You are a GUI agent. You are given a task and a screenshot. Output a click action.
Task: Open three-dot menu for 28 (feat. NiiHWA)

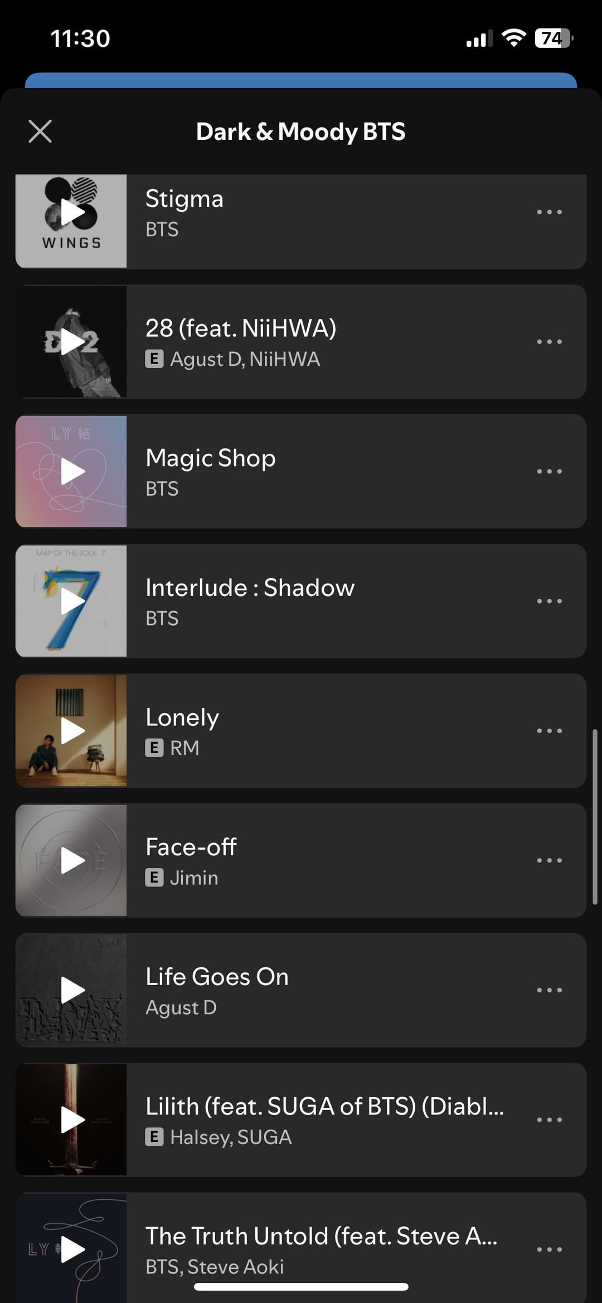549,342
